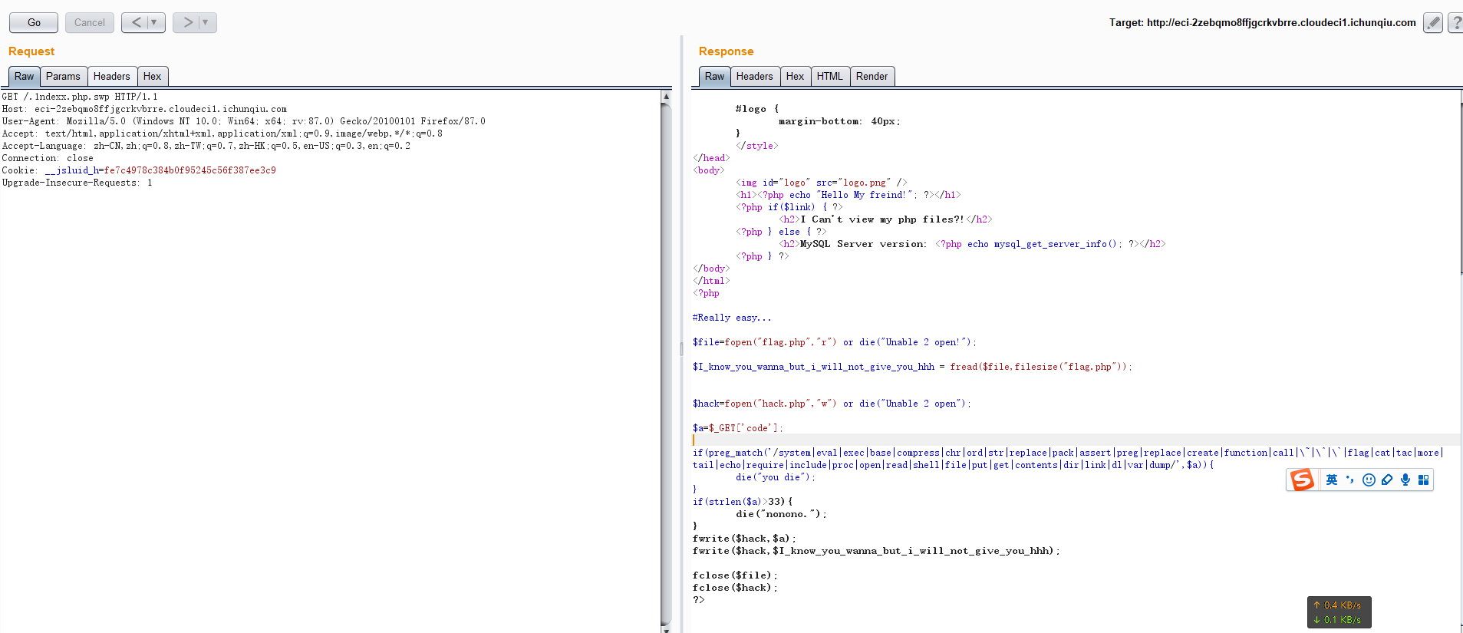The height and width of the screenshot is (633, 1463).
Task: Click the if(strlen($a)>33) line
Action: tap(743, 502)
